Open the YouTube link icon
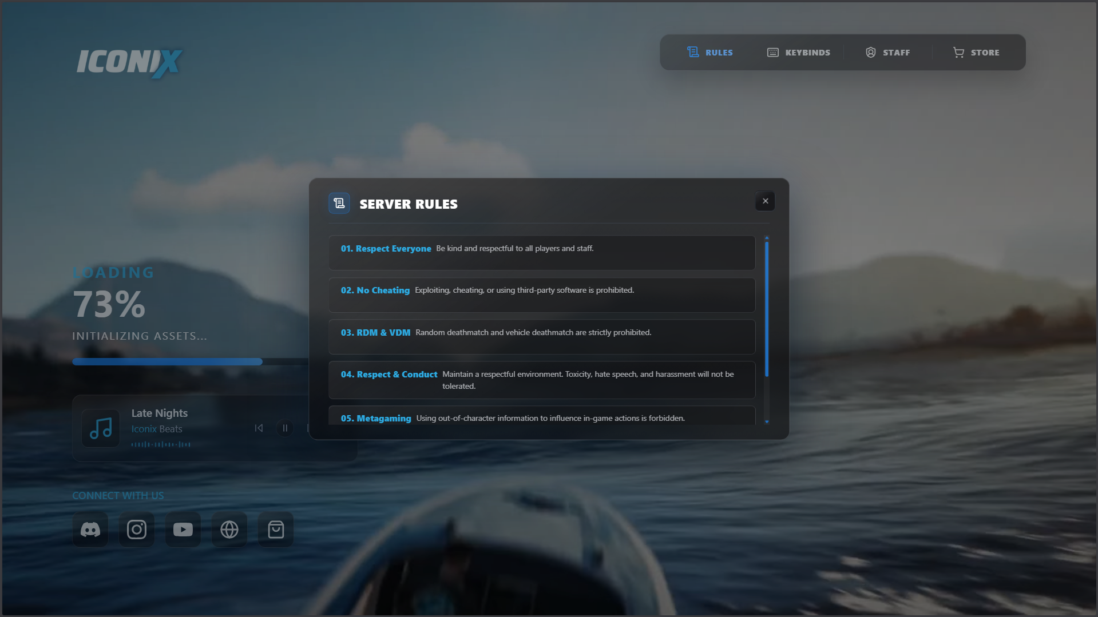Image resolution: width=1098 pixels, height=617 pixels. point(183,530)
